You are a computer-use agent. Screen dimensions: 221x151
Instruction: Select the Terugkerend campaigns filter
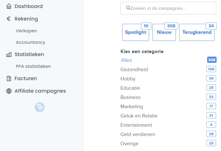(x=197, y=32)
